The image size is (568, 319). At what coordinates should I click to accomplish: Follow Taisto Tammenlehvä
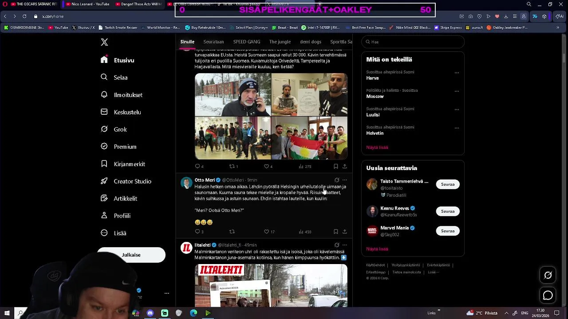pyautogui.click(x=447, y=184)
